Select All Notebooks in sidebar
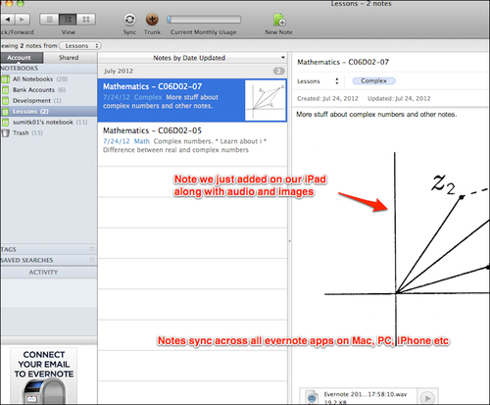The image size is (490, 405). click(49, 79)
